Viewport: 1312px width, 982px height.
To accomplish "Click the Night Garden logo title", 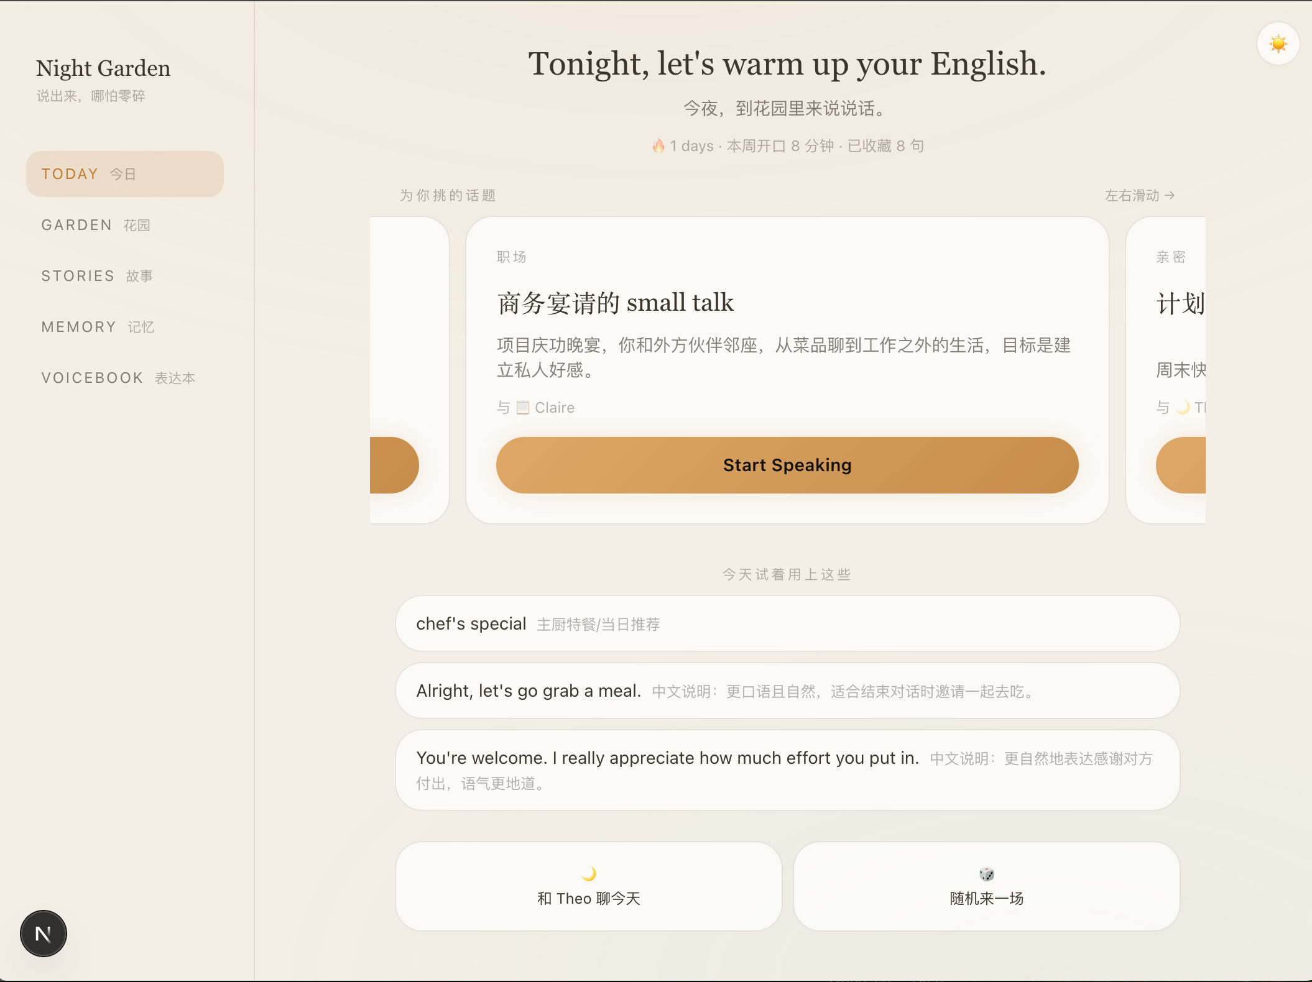I will 103,68.
